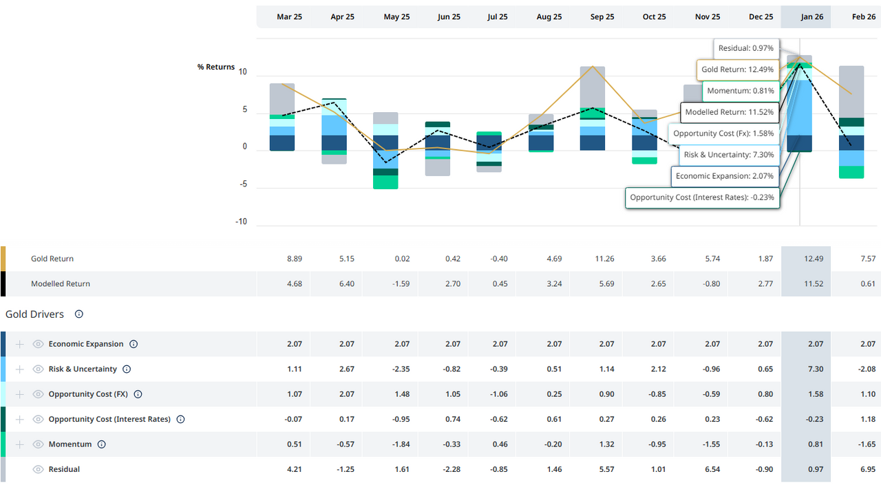Click the Sep 25 stacked bar in chart
Viewport: 881px width, 485px height.
coord(593,110)
